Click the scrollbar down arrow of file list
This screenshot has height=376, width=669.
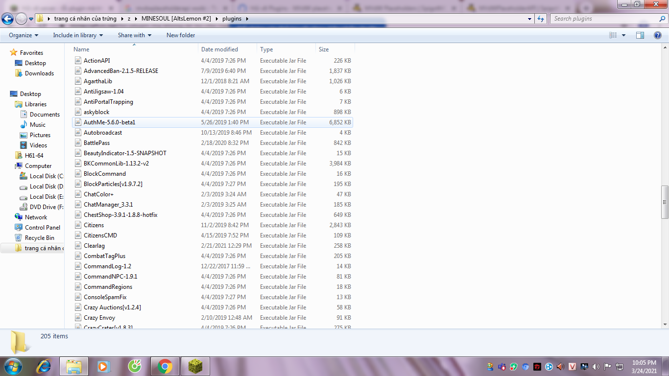(665, 324)
